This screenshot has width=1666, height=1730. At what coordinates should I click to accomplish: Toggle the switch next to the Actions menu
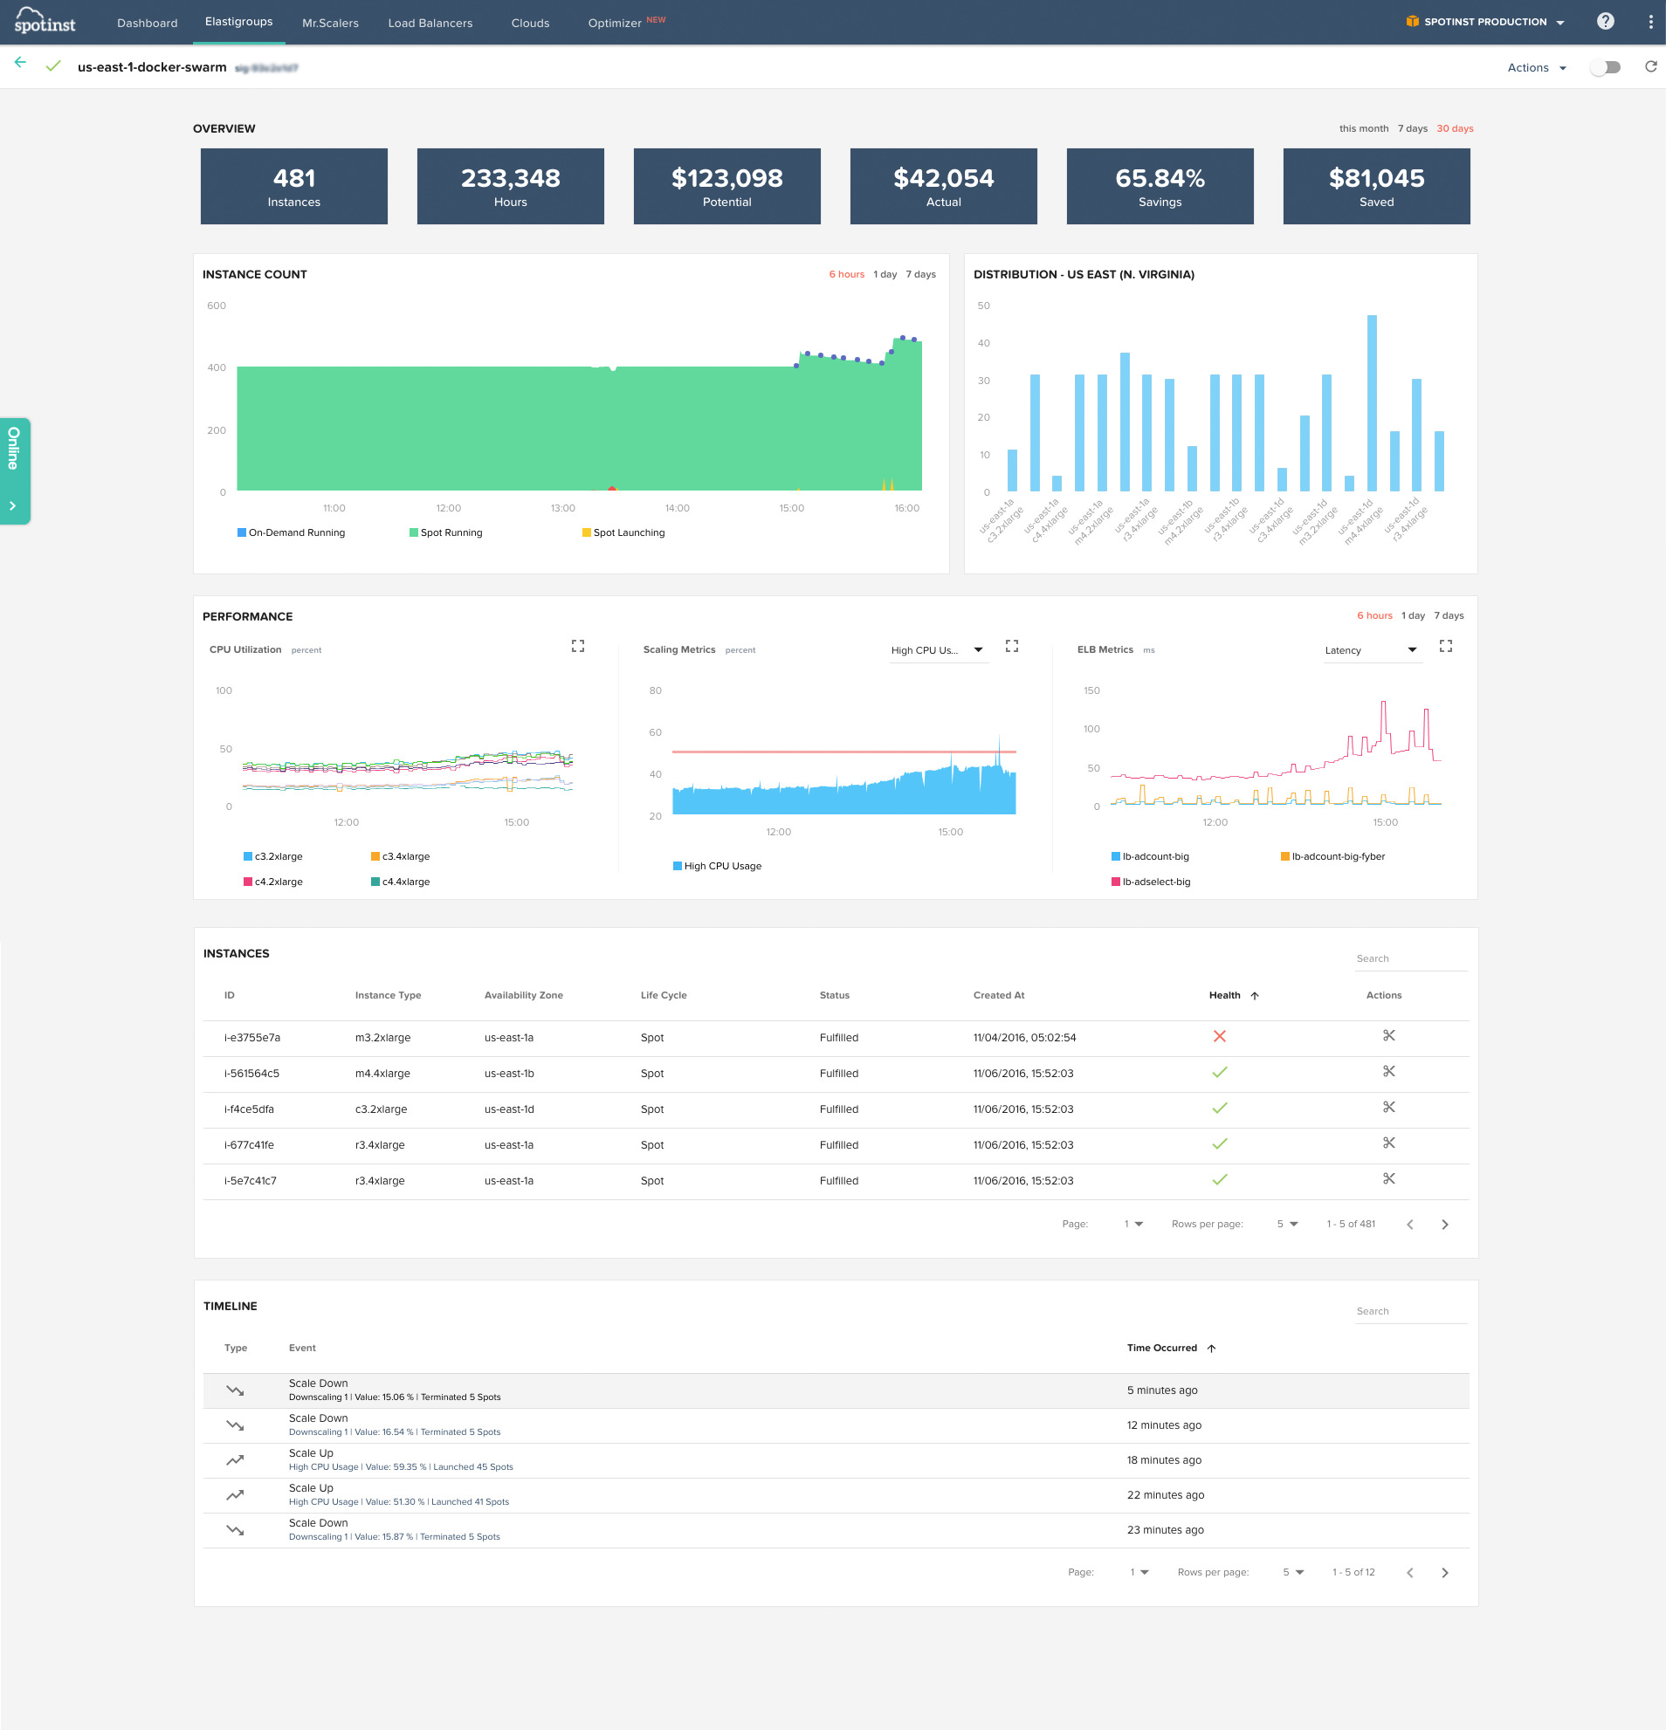click(x=1606, y=67)
